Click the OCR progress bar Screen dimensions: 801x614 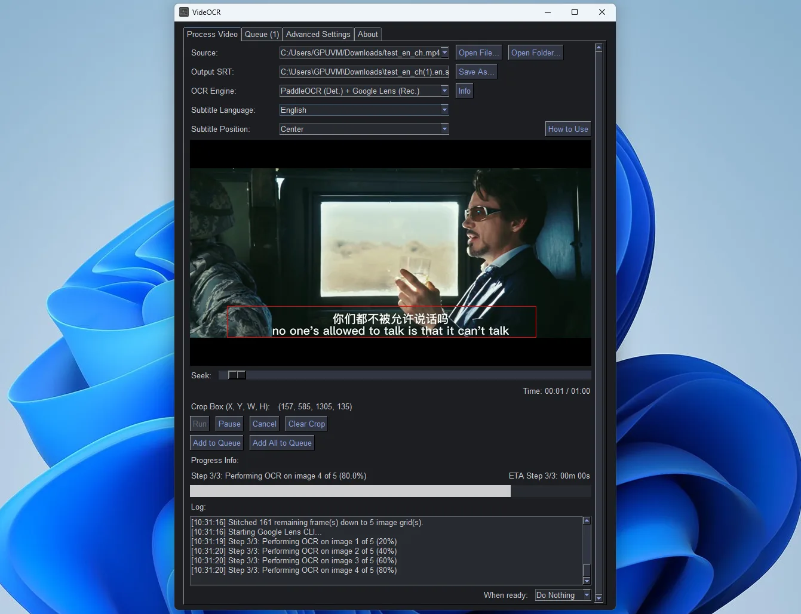391,491
